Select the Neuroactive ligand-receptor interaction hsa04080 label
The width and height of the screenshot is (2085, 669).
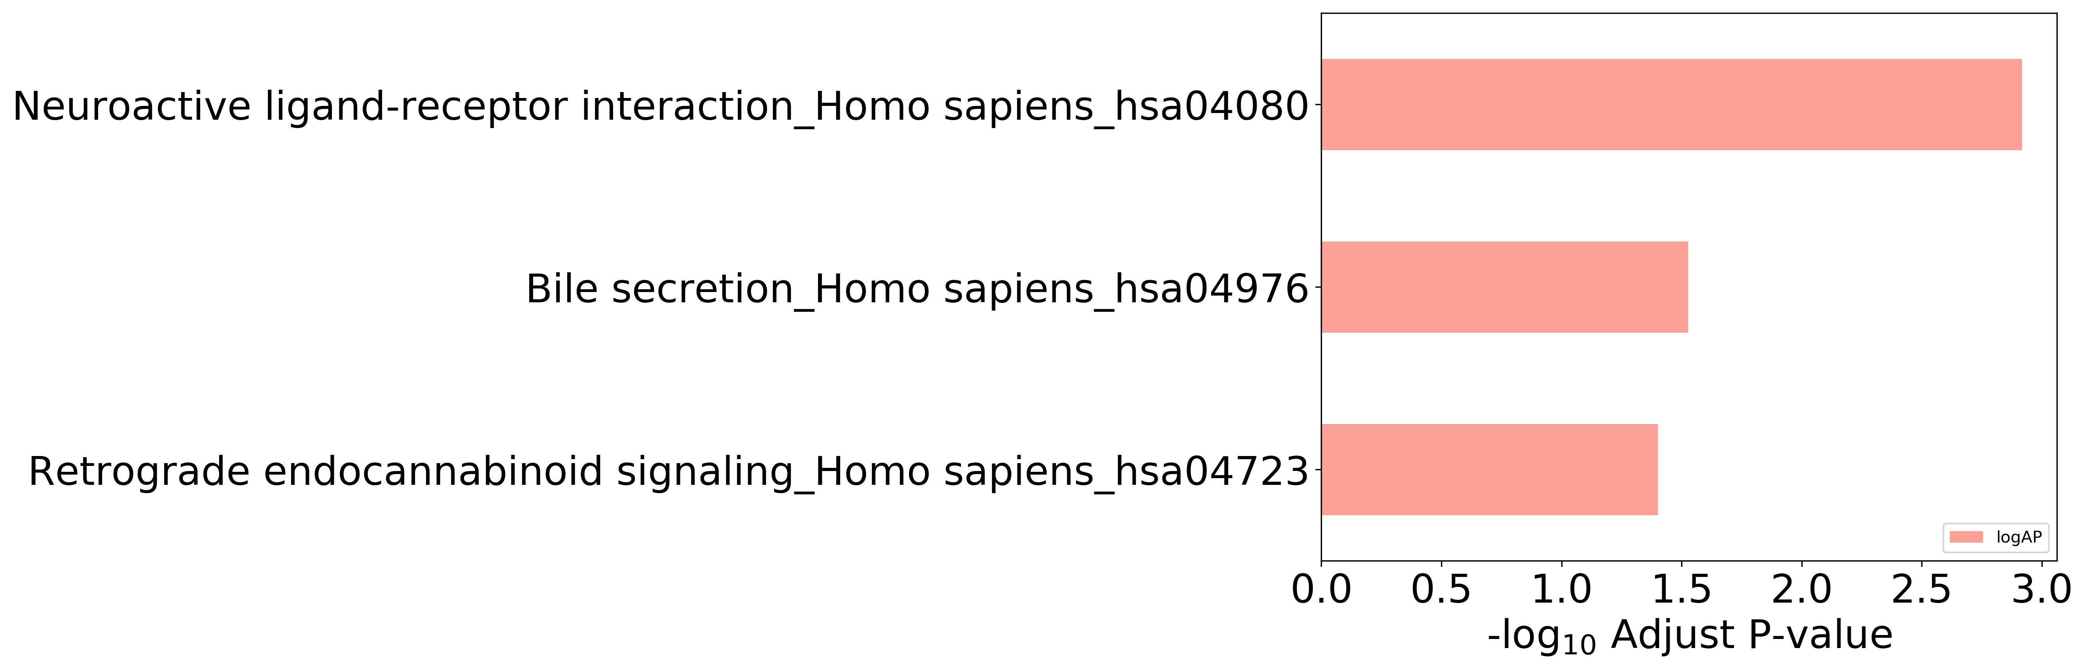click(x=661, y=107)
